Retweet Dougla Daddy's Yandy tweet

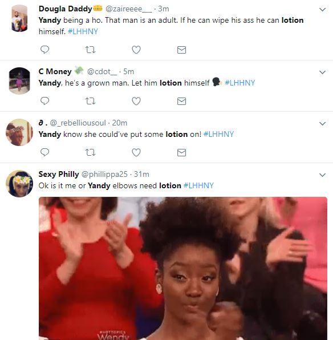point(91,50)
